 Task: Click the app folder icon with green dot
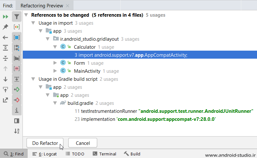(x=56, y=95)
